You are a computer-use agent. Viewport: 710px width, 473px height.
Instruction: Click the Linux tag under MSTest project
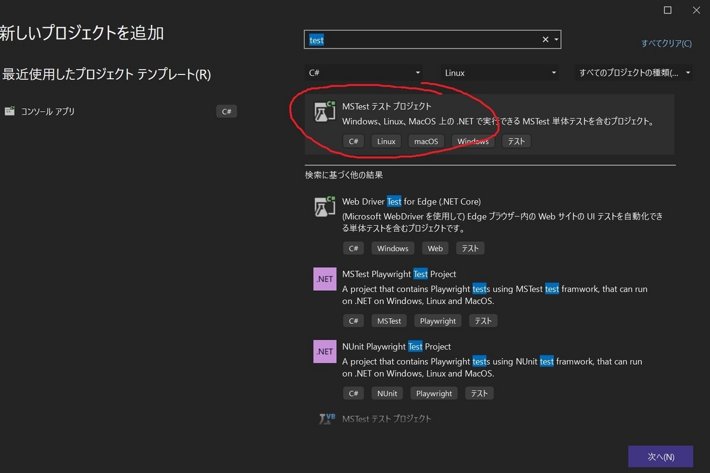[386, 141]
